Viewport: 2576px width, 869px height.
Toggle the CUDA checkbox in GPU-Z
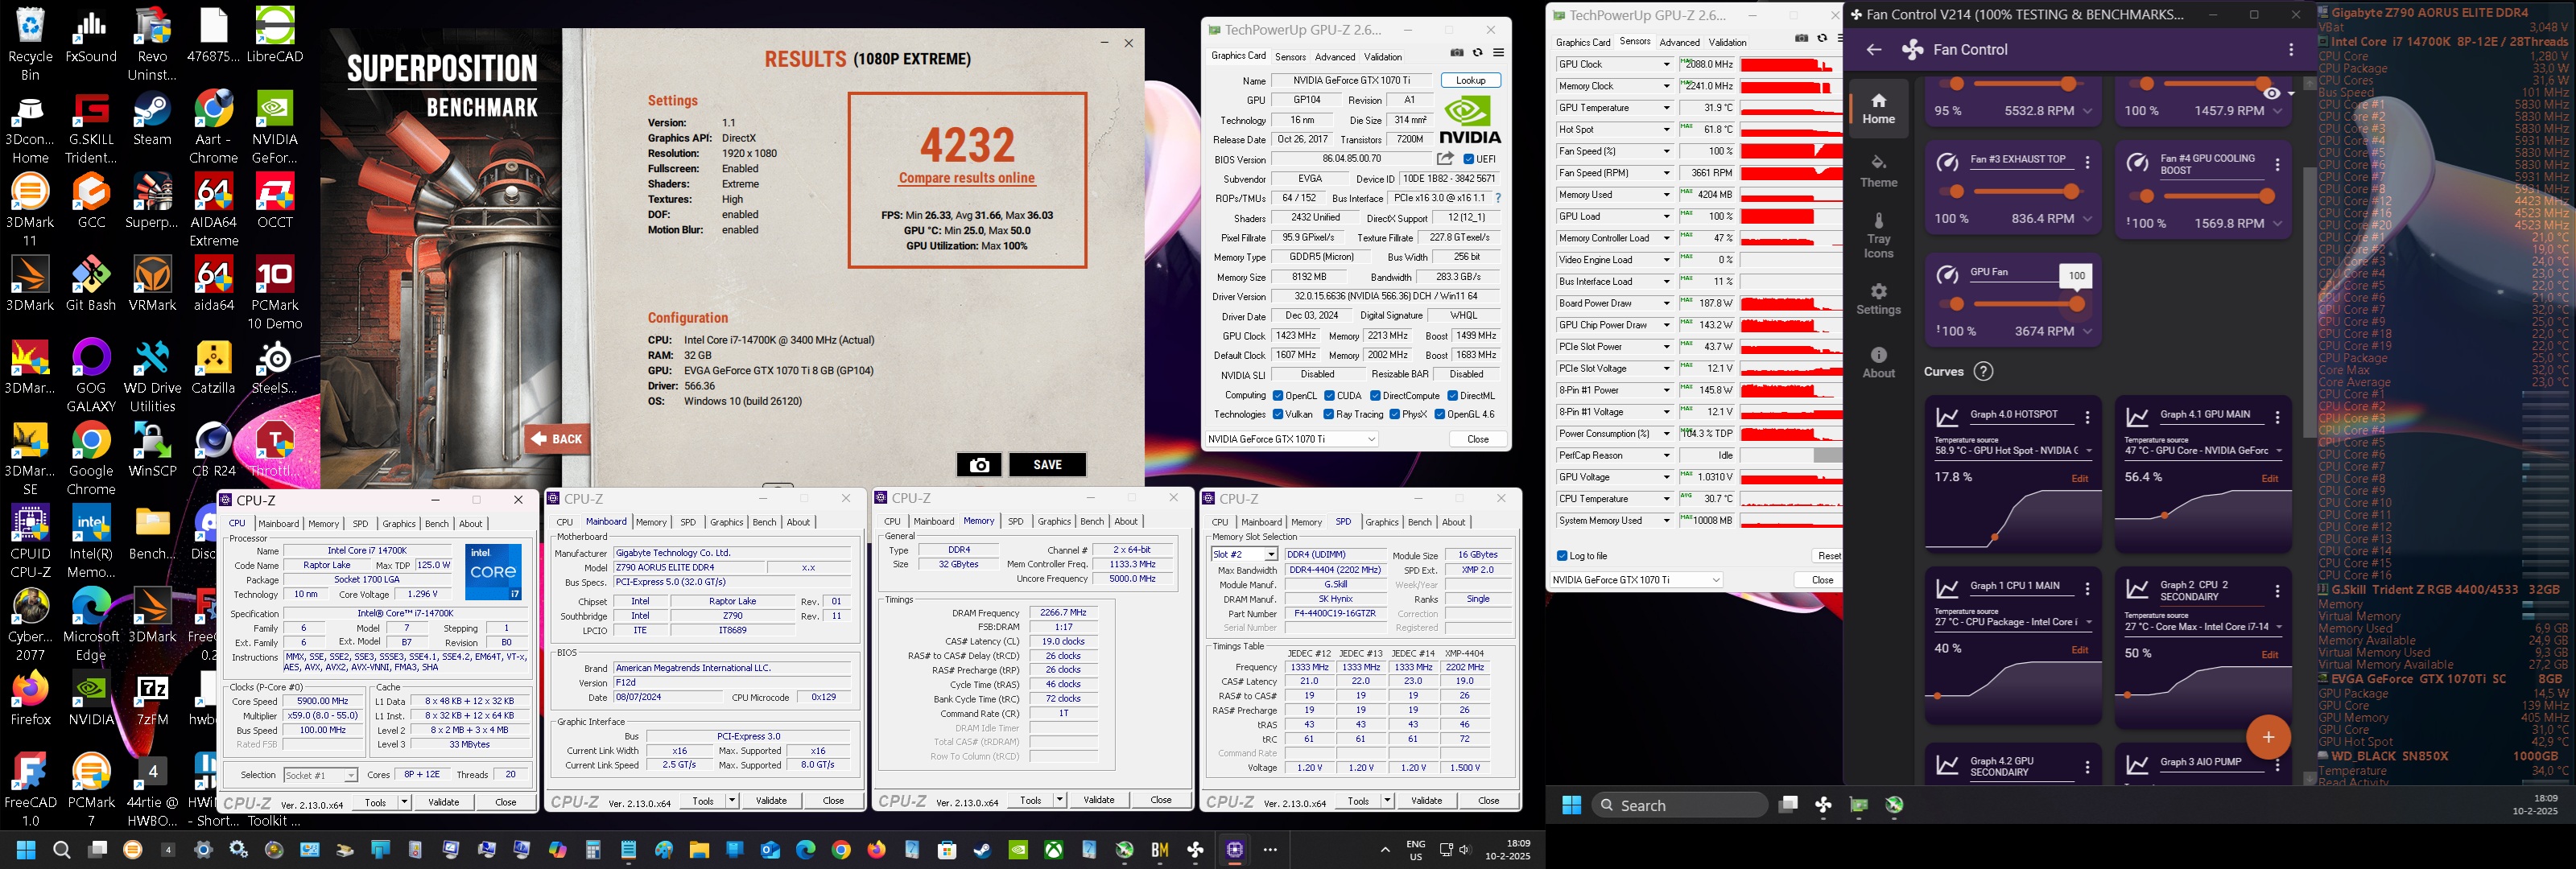(x=1329, y=396)
